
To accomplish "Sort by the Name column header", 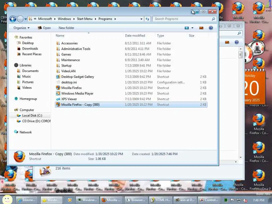I will coord(60,36).
